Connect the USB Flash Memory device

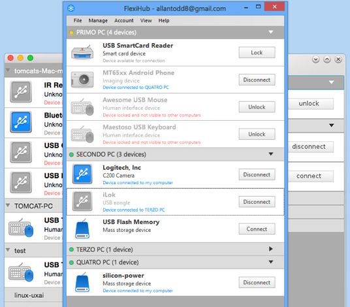257,229
